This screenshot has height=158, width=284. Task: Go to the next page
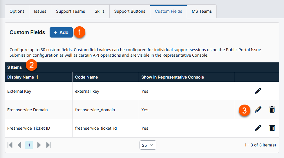(39, 145)
